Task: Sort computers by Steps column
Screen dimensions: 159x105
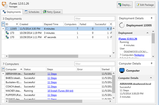Action: click(61, 69)
